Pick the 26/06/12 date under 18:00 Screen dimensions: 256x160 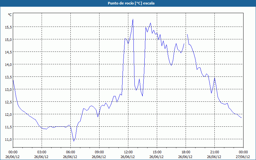(185, 157)
